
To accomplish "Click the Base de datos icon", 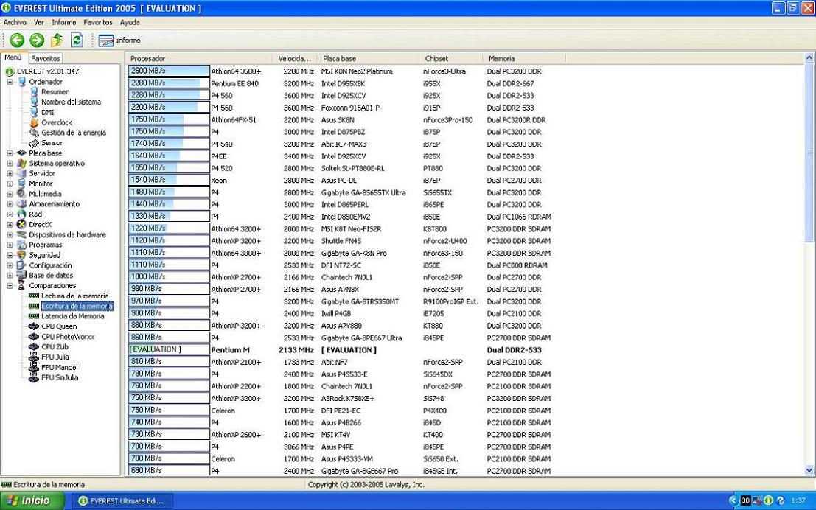I will tap(21, 276).
